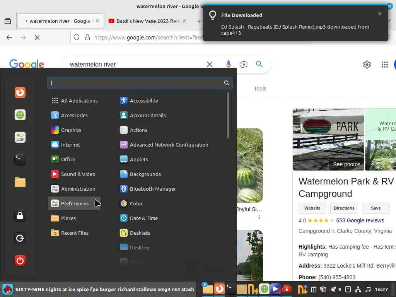Open the 653 Google reviews link
This screenshot has height=297, width=396.
[360, 220]
